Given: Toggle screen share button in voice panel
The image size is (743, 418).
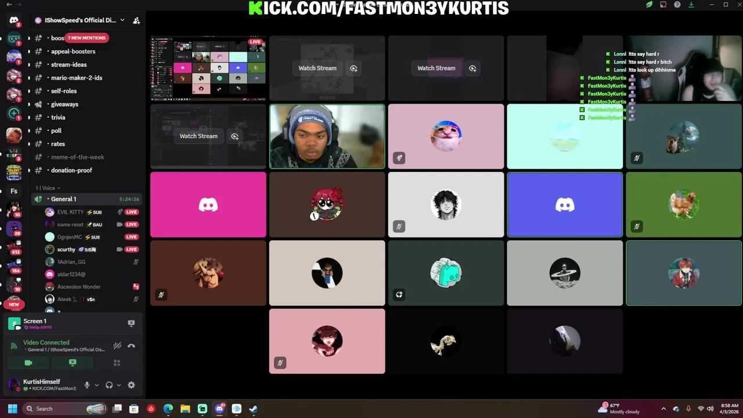Looking at the screenshot, I should (73, 363).
